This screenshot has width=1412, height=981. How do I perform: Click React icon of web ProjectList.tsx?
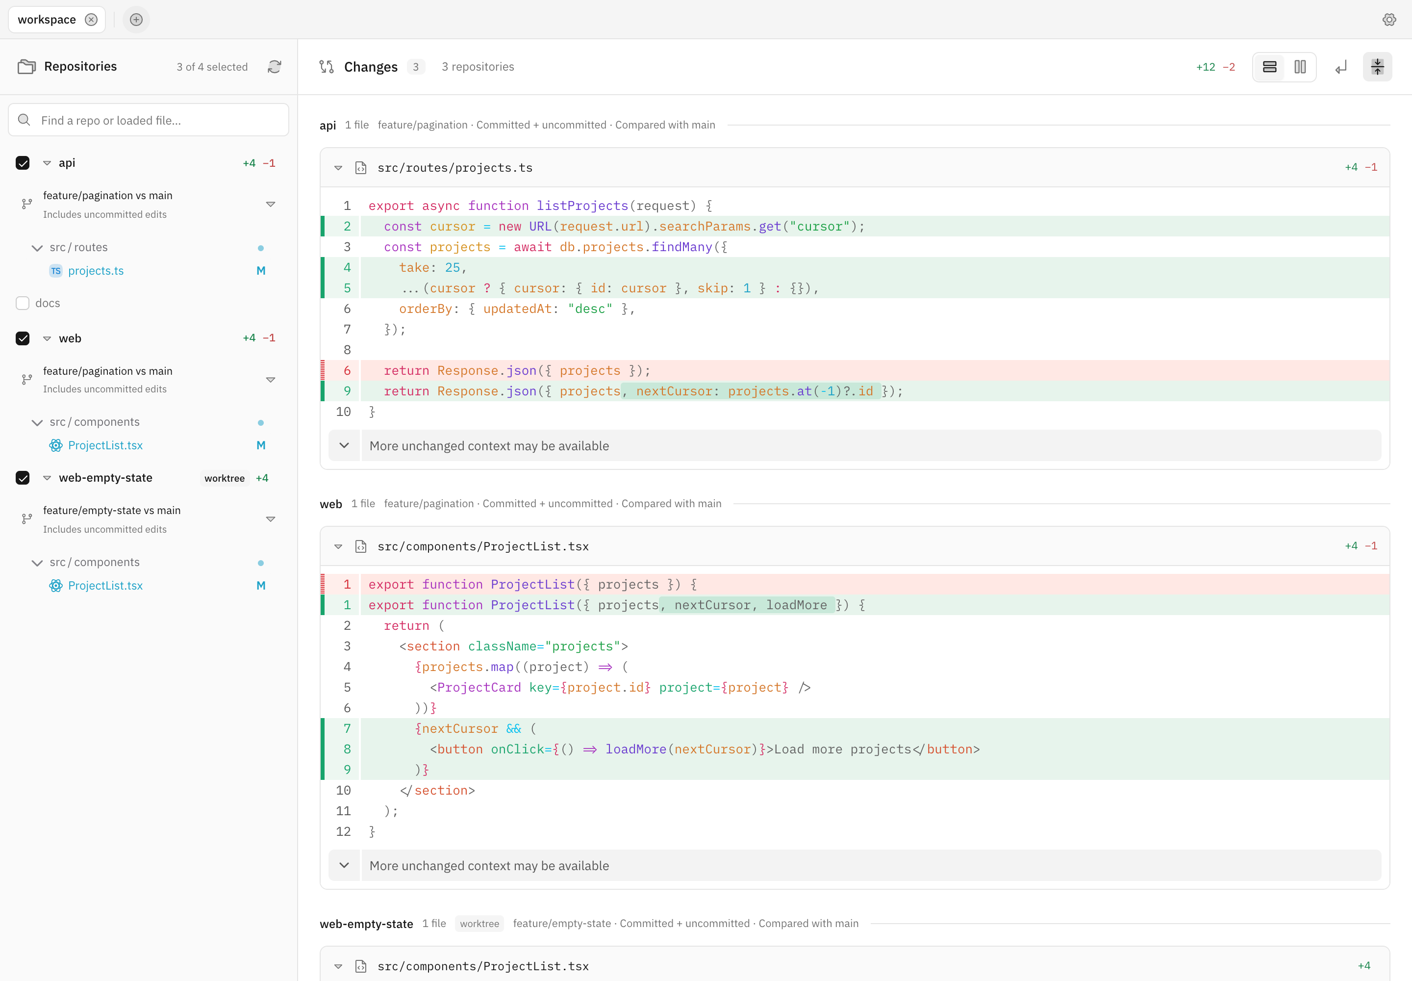pos(56,445)
